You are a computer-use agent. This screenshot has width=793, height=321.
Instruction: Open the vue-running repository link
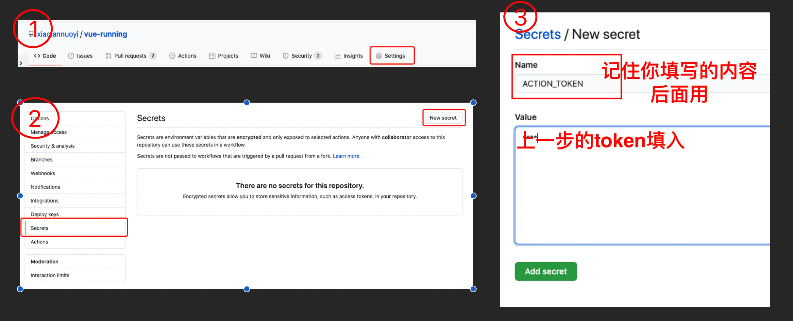pyautogui.click(x=106, y=34)
